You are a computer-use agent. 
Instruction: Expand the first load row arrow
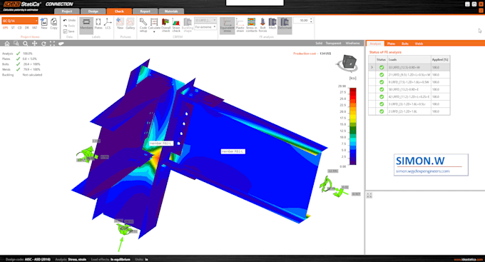pyautogui.click(x=372, y=67)
